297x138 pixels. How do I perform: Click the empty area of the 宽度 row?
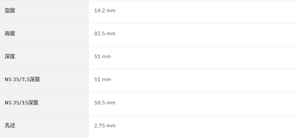(206, 12)
